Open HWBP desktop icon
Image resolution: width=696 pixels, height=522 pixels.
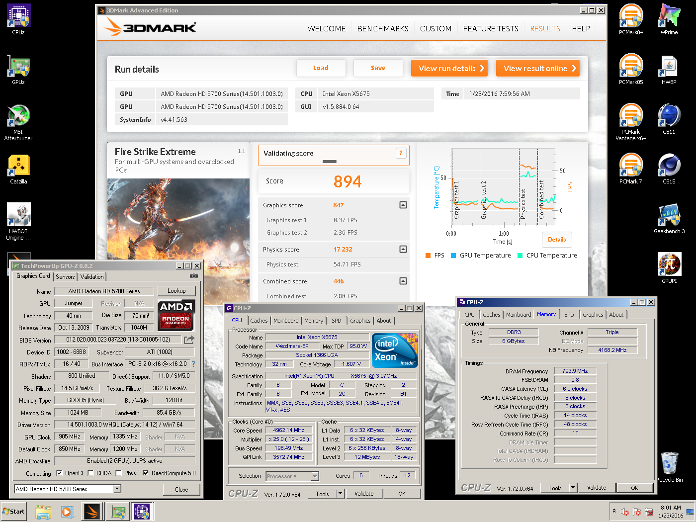(x=669, y=70)
